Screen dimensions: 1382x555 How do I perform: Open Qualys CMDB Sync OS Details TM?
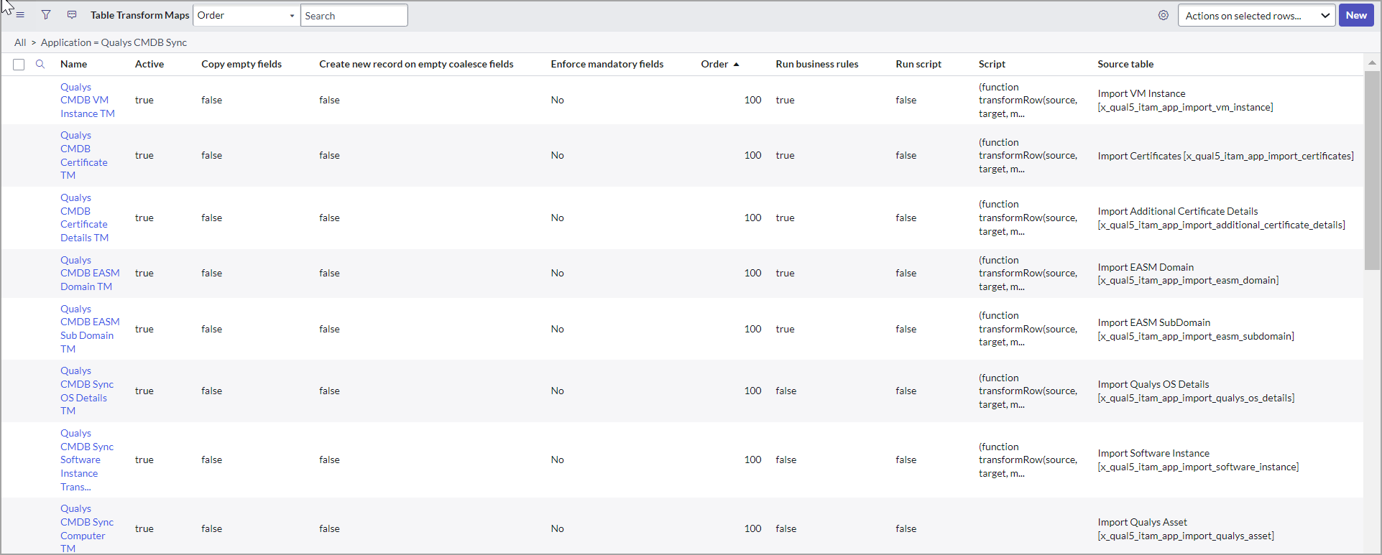coord(87,391)
